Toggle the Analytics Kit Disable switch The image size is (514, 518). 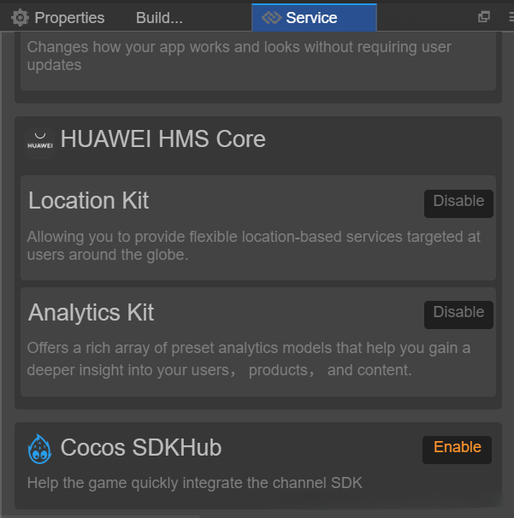tap(458, 314)
